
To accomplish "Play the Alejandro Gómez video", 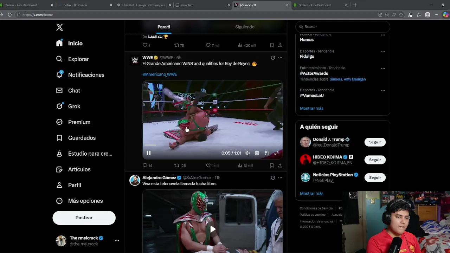I will tap(213, 229).
